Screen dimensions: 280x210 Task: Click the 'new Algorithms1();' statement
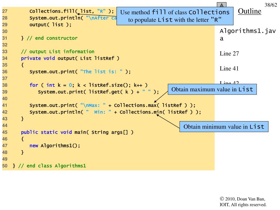pyautogui.click(x=55, y=146)
